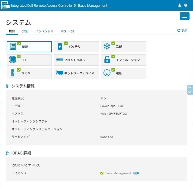Open the ホスト OS tab
The image size is (193, 189).
[x=68, y=31]
